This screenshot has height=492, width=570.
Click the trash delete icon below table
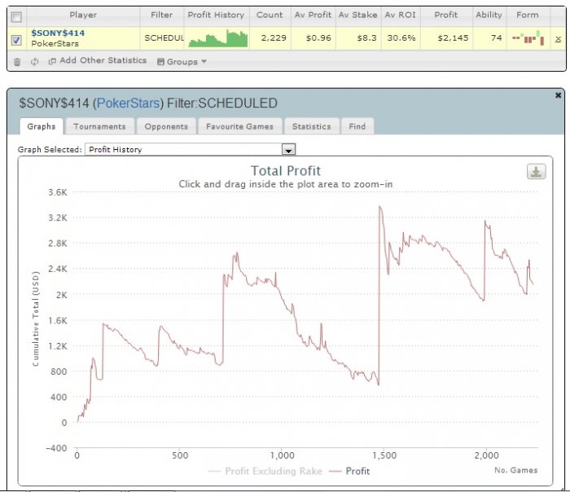coord(17,62)
